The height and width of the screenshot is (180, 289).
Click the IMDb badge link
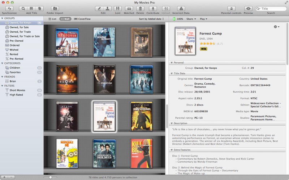(203, 49)
